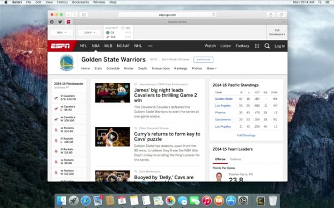Open the Full Scoreboard link

[277, 32]
